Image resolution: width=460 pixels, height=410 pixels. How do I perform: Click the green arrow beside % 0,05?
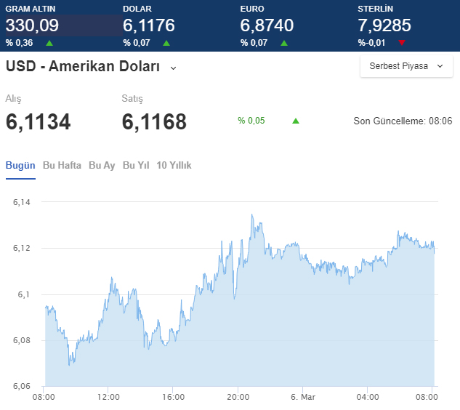296,121
